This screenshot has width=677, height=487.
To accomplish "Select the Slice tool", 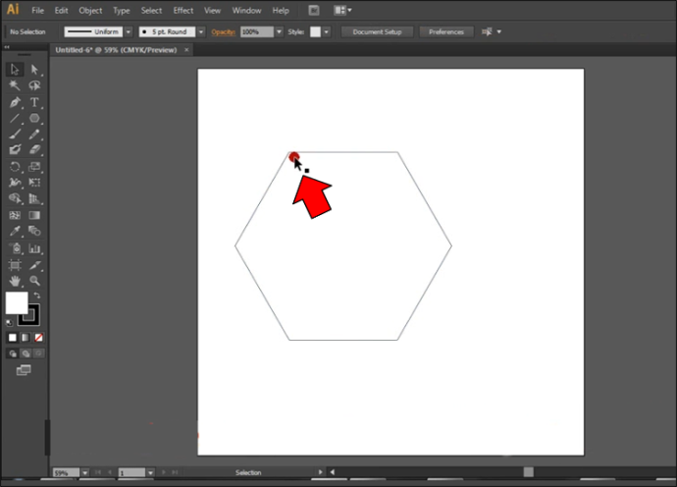I will [x=34, y=265].
